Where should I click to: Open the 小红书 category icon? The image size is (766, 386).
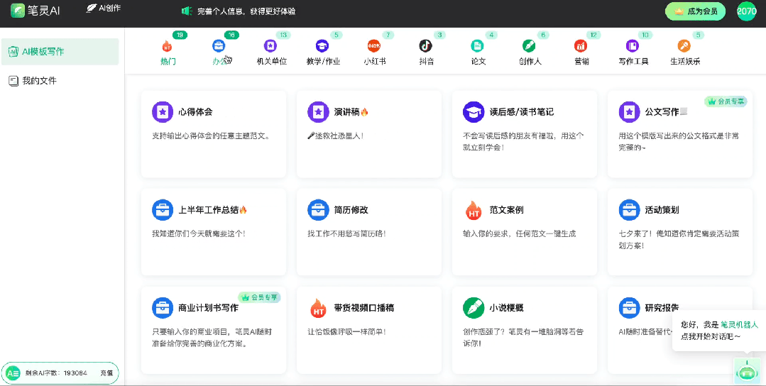373,46
